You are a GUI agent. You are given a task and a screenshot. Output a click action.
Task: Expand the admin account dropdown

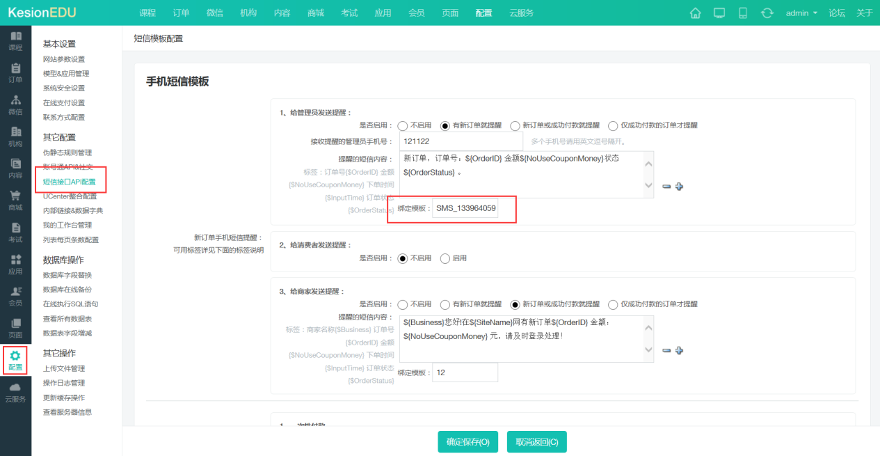click(x=801, y=12)
